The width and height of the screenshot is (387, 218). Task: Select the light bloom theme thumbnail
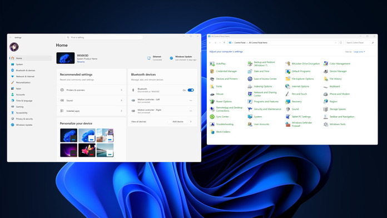87,135
